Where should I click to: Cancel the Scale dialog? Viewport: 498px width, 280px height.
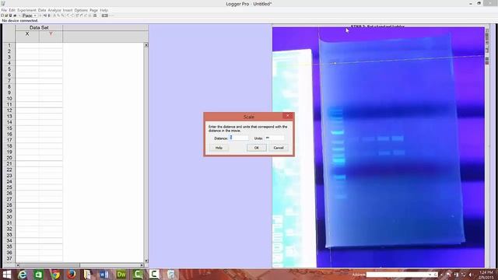coord(279,148)
